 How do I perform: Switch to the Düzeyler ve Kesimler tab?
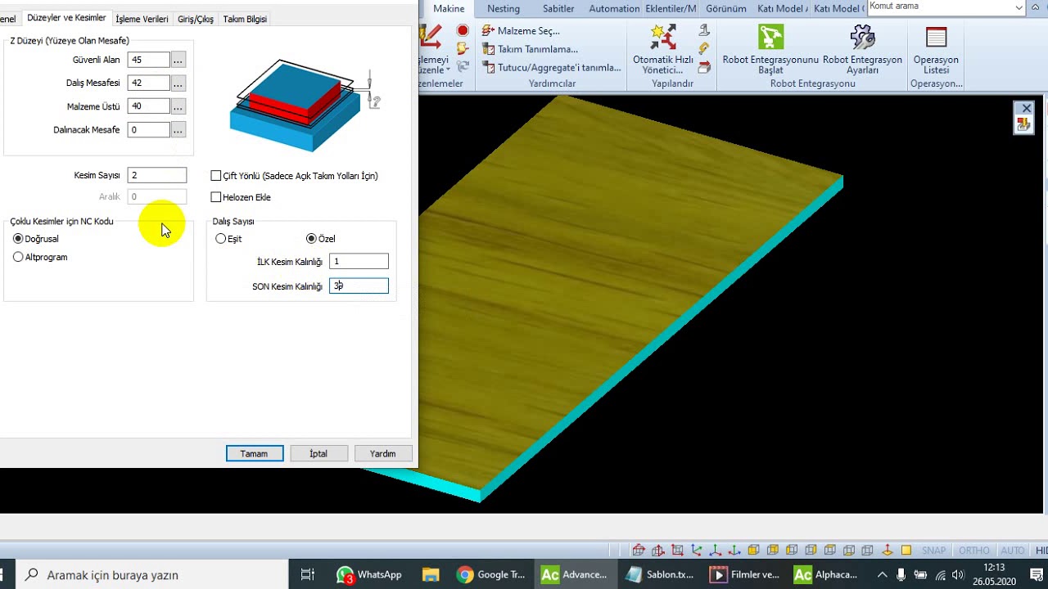pyautogui.click(x=66, y=18)
